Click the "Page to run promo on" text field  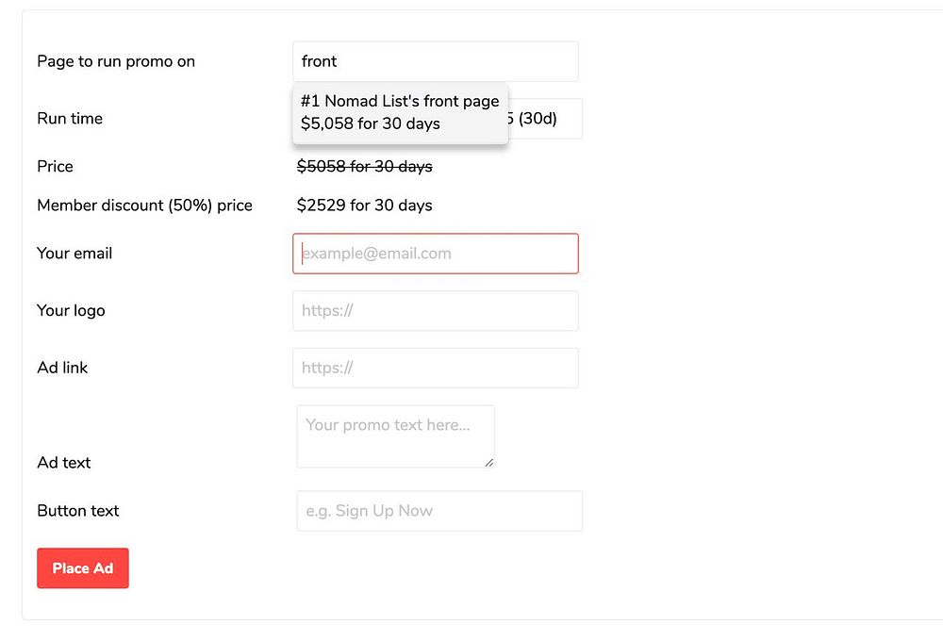(435, 61)
